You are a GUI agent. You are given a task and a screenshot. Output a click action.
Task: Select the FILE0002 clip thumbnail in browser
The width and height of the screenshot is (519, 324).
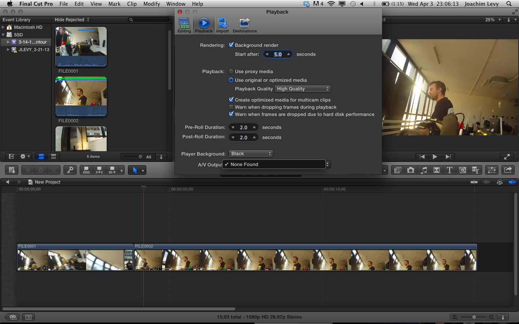pyautogui.click(x=81, y=96)
